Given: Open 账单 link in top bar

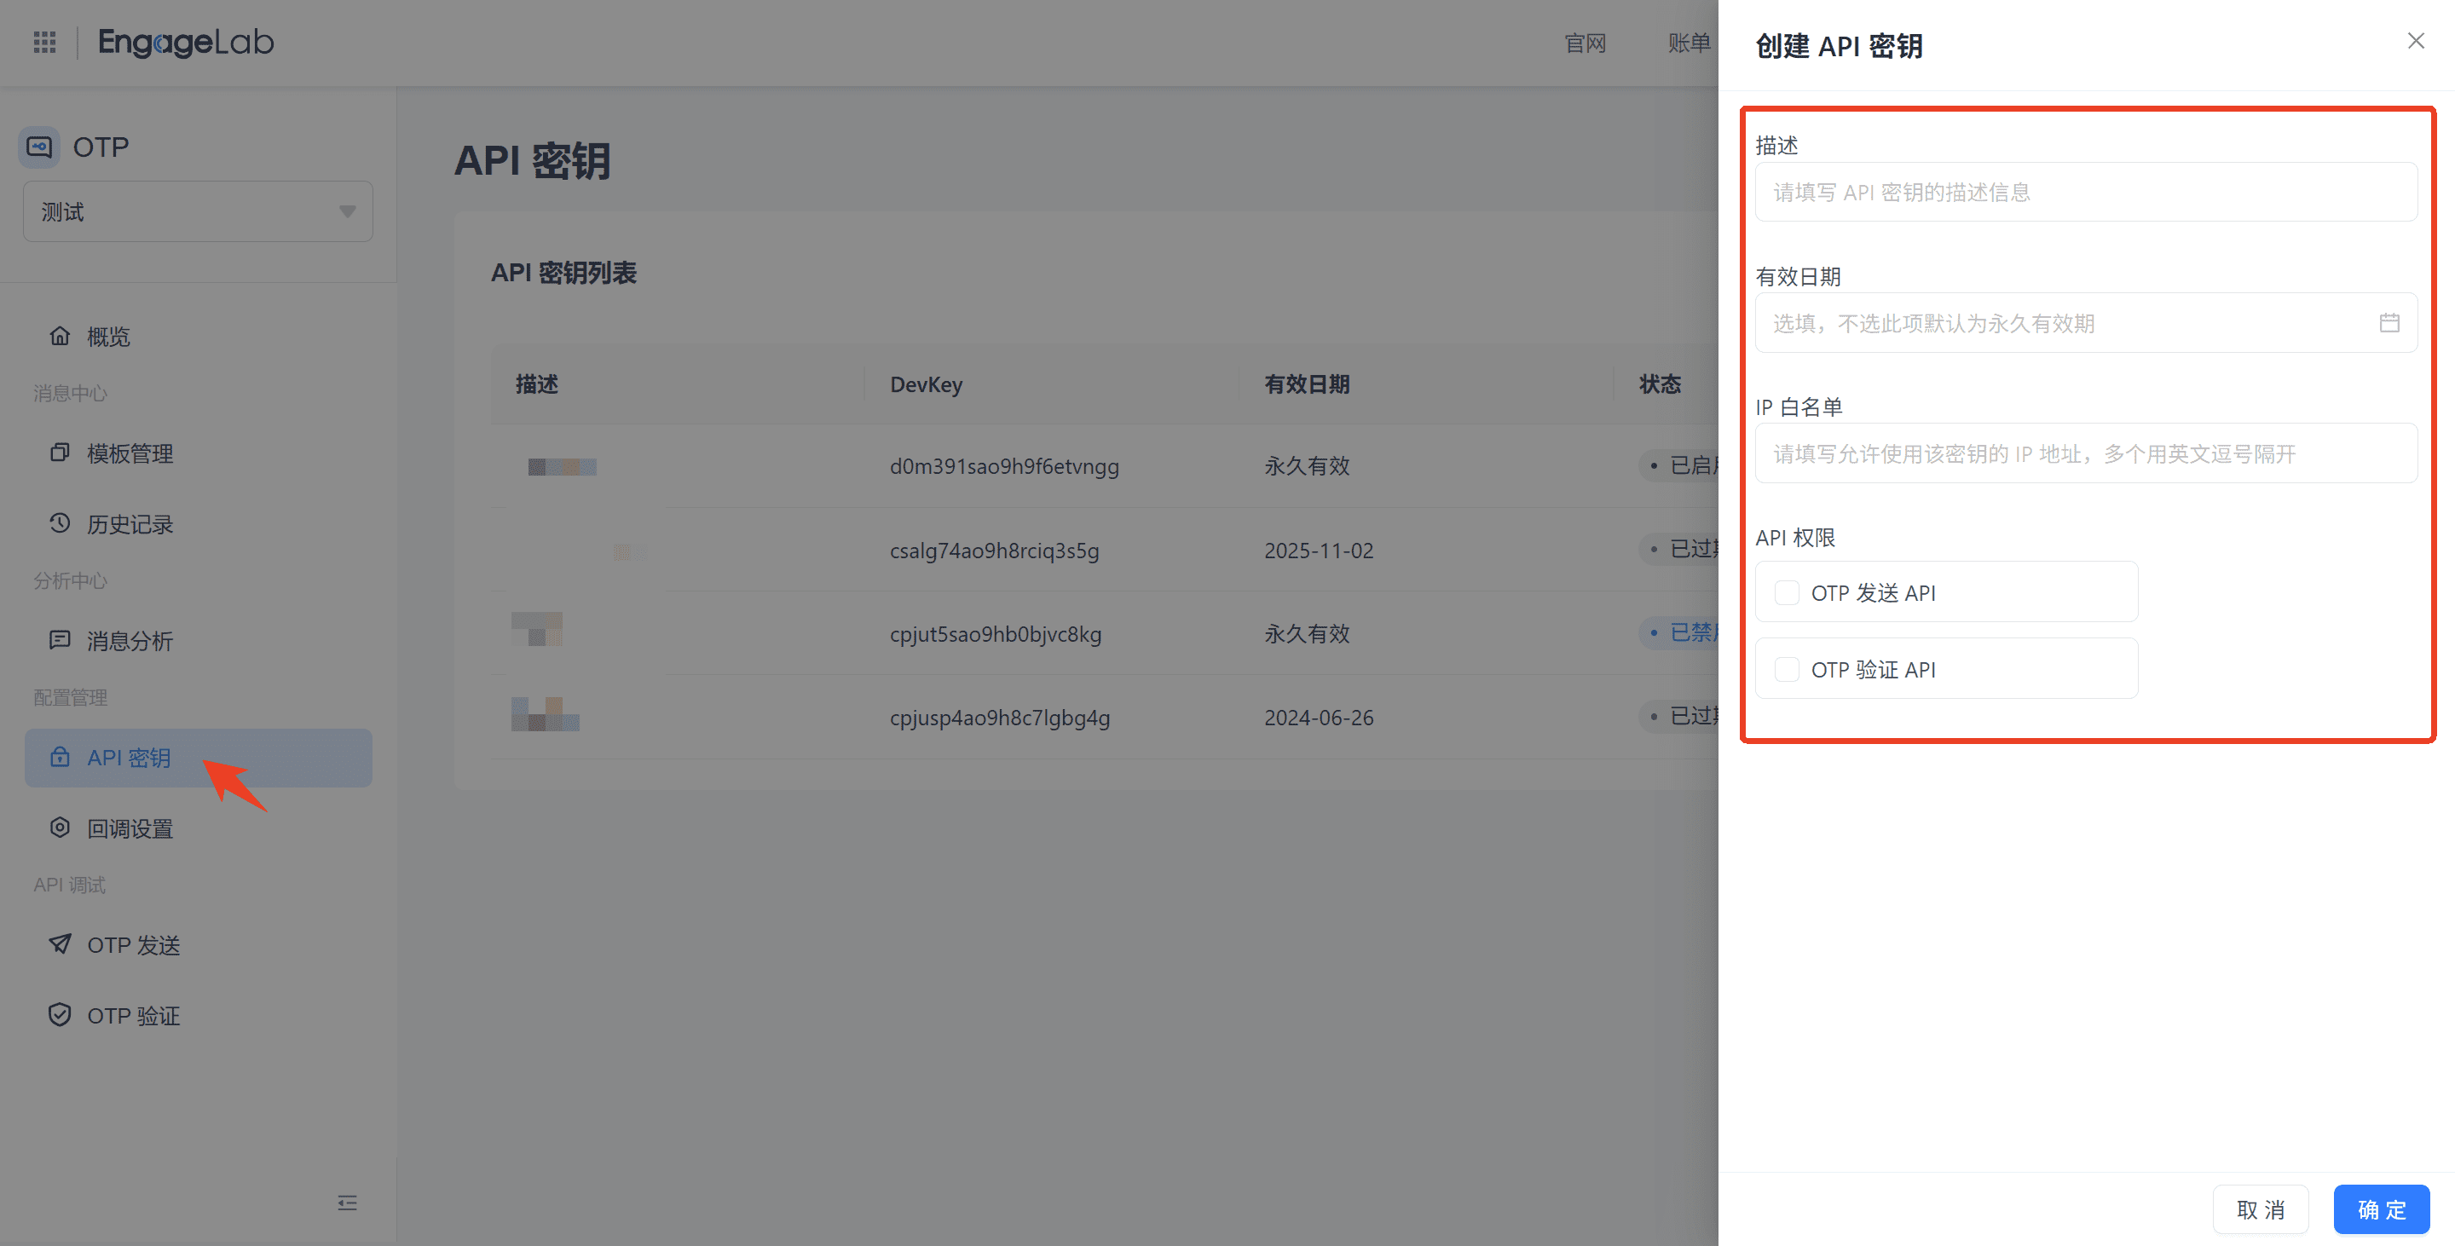Looking at the screenshot, I should click(x=1690, y=43).
